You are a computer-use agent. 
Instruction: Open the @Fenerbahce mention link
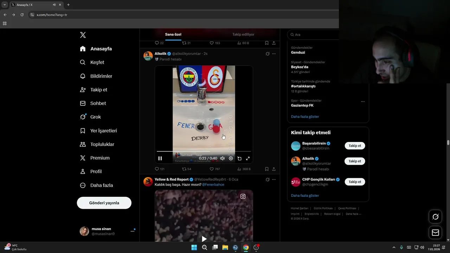(x=213, y=184)
